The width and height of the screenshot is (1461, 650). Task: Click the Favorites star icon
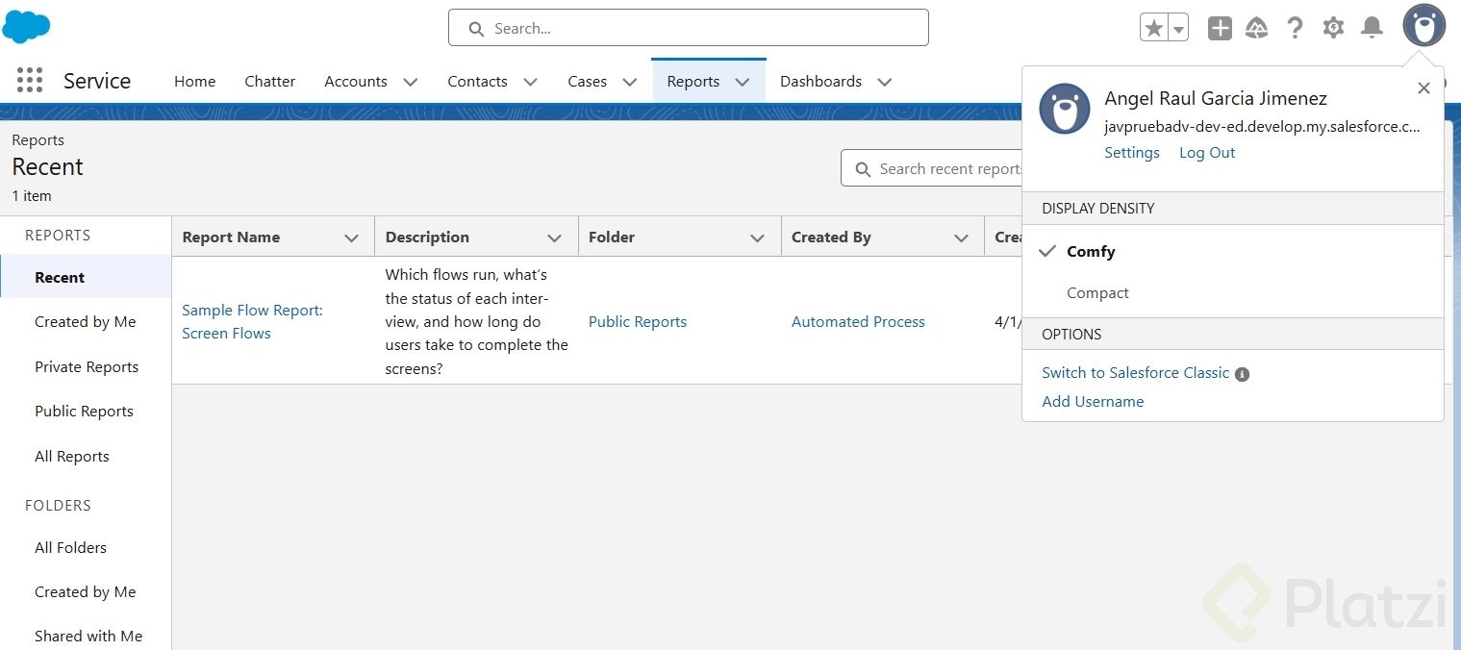[1153, 28]
